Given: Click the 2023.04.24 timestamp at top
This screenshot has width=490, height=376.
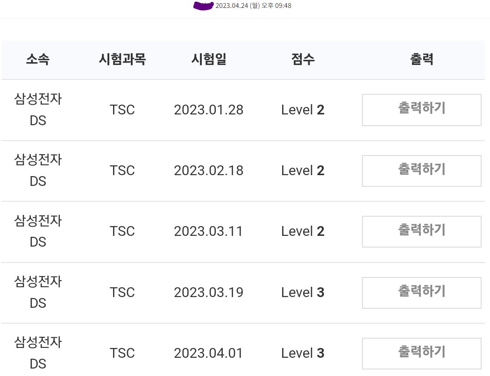Looking at the screenshot, I should (253, 6).
